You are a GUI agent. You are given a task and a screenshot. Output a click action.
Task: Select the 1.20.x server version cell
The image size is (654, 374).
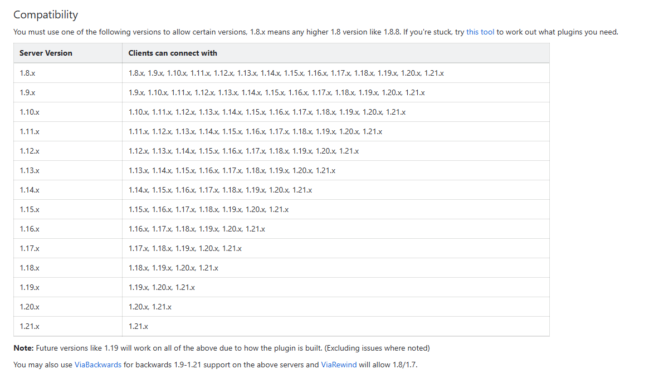30,307
